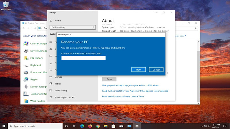Click the Region globe icon
Viewport: 230px width, 129px height.
26,80
